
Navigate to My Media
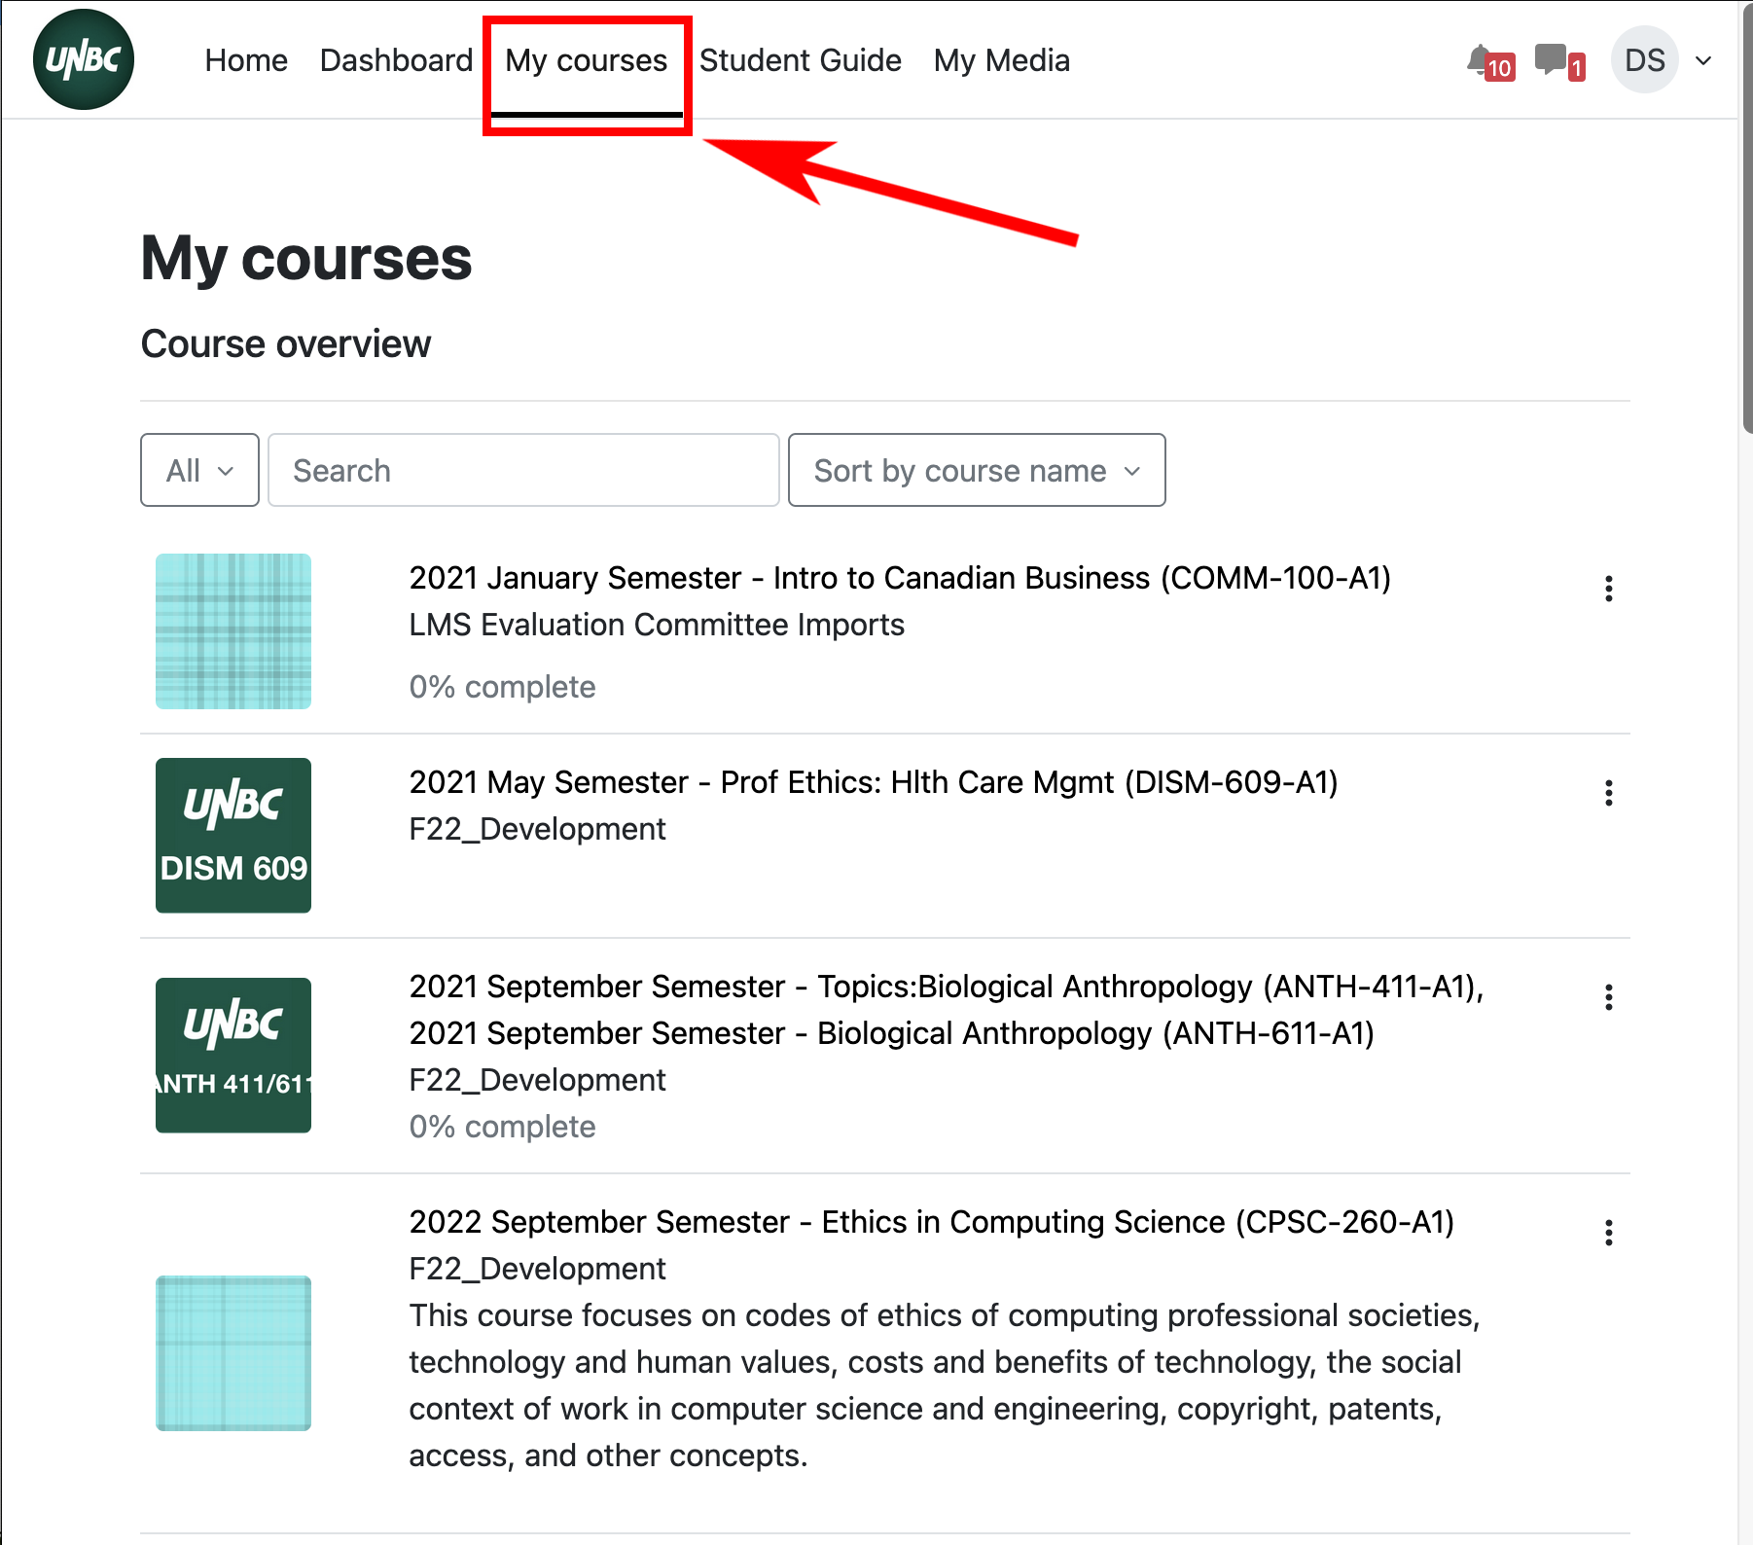pyautogui.click(x=1001, y=60)
